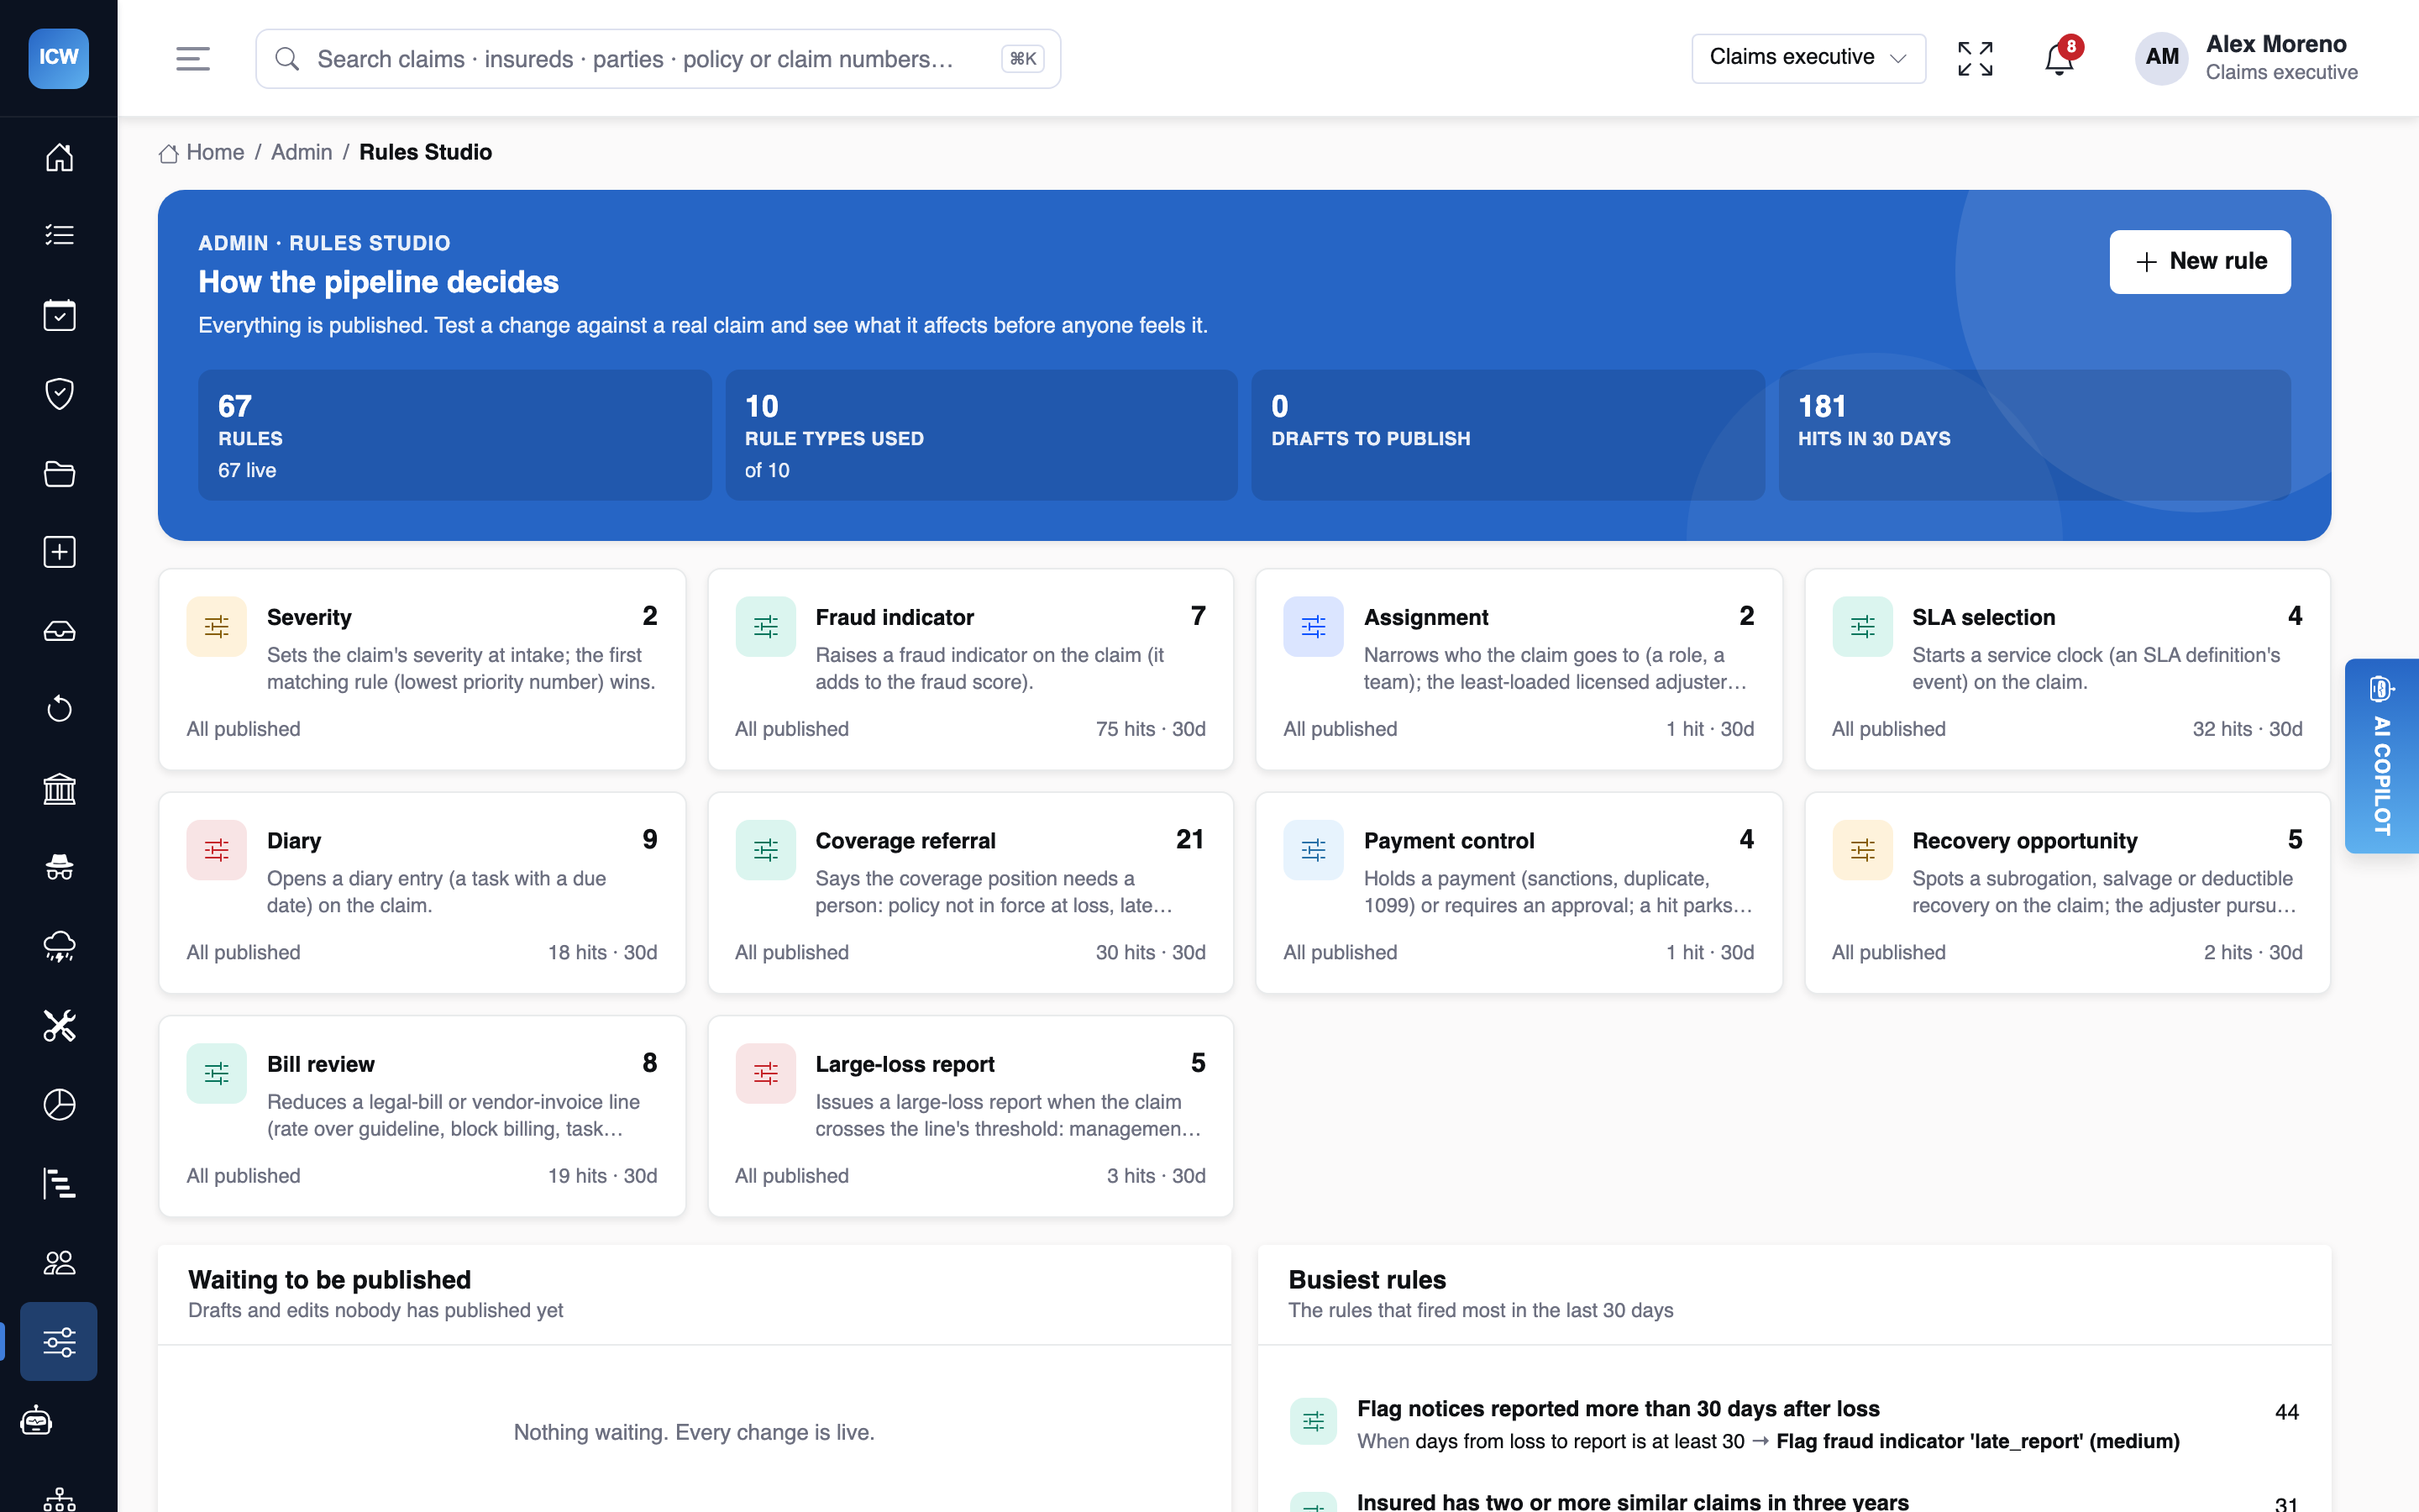The width and height of the screenshot is (2419, 1512).
Task: Open the Home icon in sidebar
Action: click(59, 157)
